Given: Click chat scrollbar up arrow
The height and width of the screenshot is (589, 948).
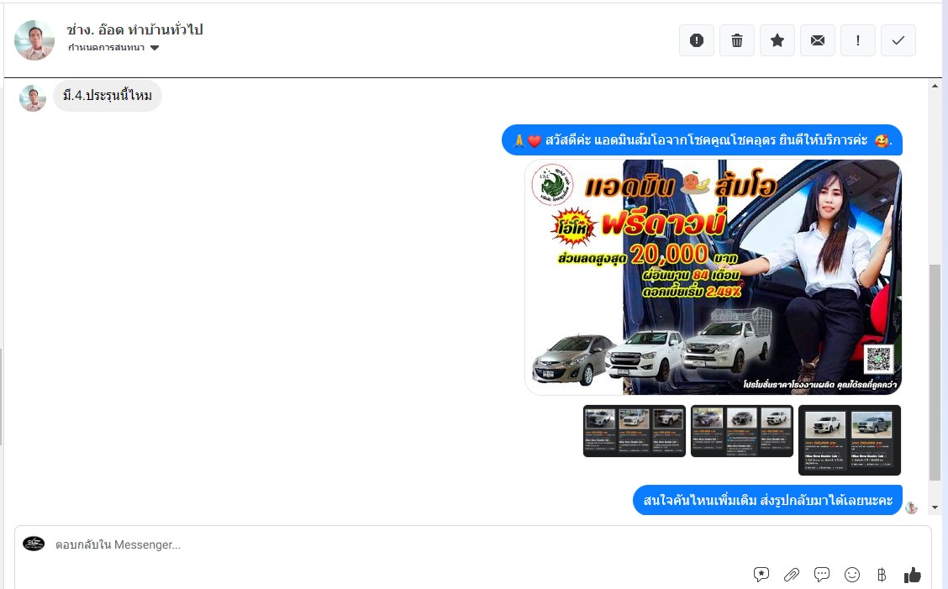Looking at the screenshot, I should point(935,86).
